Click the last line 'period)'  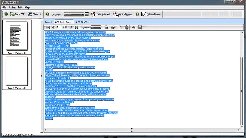tap(49, 119)
